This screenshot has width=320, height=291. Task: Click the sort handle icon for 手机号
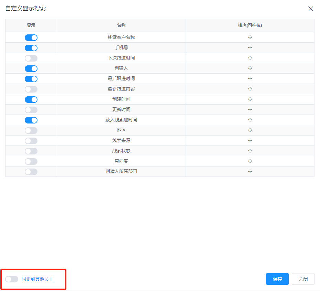pyautogui.click(x=250, y=48)
